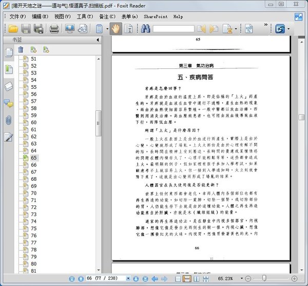Select bookmark 65 in the tree

34,158
